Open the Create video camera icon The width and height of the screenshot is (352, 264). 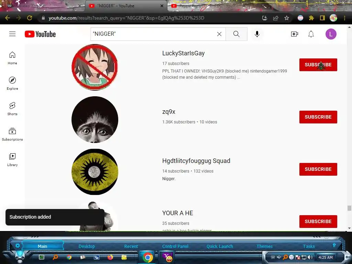pos(294,34)
